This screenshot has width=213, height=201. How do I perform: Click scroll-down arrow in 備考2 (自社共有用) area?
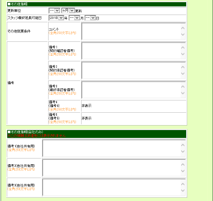click(x=183, y=171)
